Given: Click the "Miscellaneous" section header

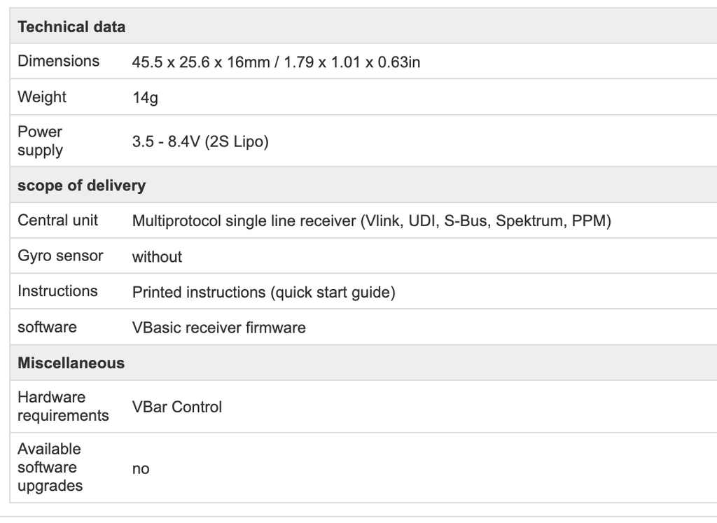Looking at the screenshot, I should coord(71,363).
